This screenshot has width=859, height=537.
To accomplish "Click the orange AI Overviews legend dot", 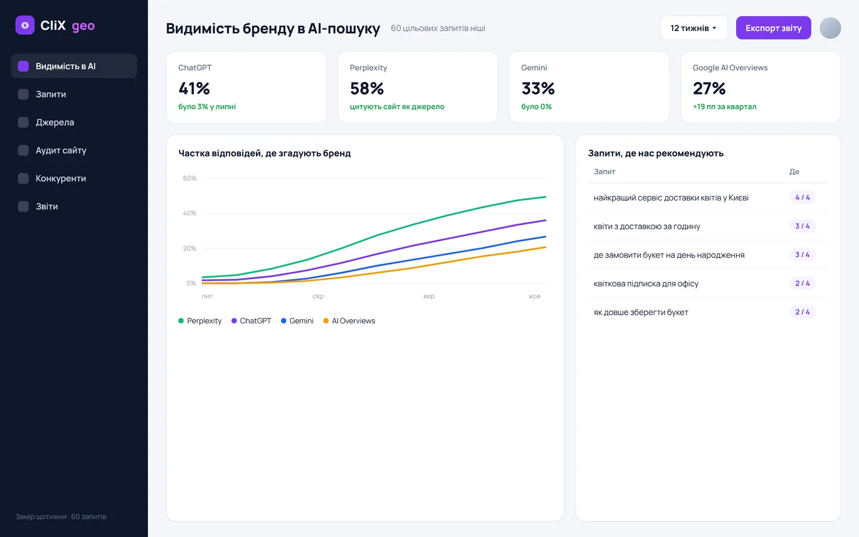I will point(326,321).
